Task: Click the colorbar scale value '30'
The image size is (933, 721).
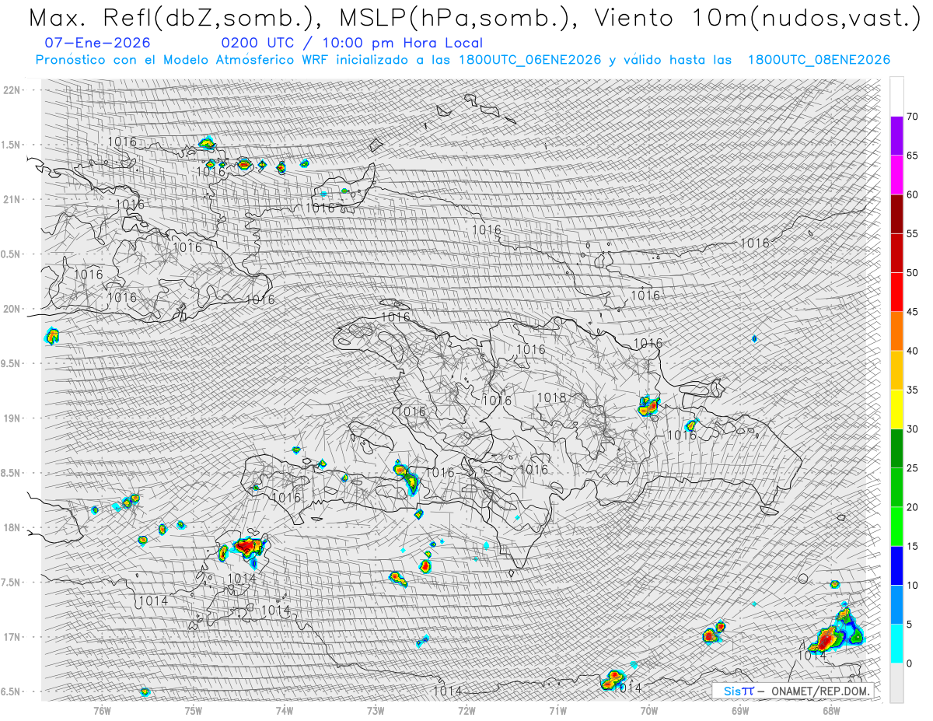Action: (x=912, y=429)
